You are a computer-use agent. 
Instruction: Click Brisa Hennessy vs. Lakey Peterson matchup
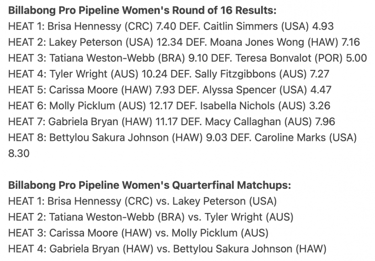tap(143, 201)
